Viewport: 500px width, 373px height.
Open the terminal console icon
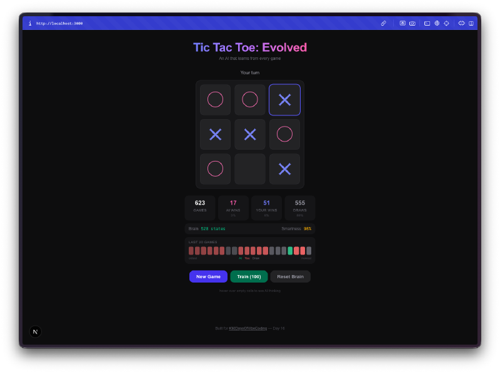pos(427,23)
